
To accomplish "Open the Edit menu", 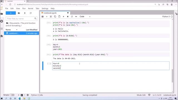I will pos(12,9).
